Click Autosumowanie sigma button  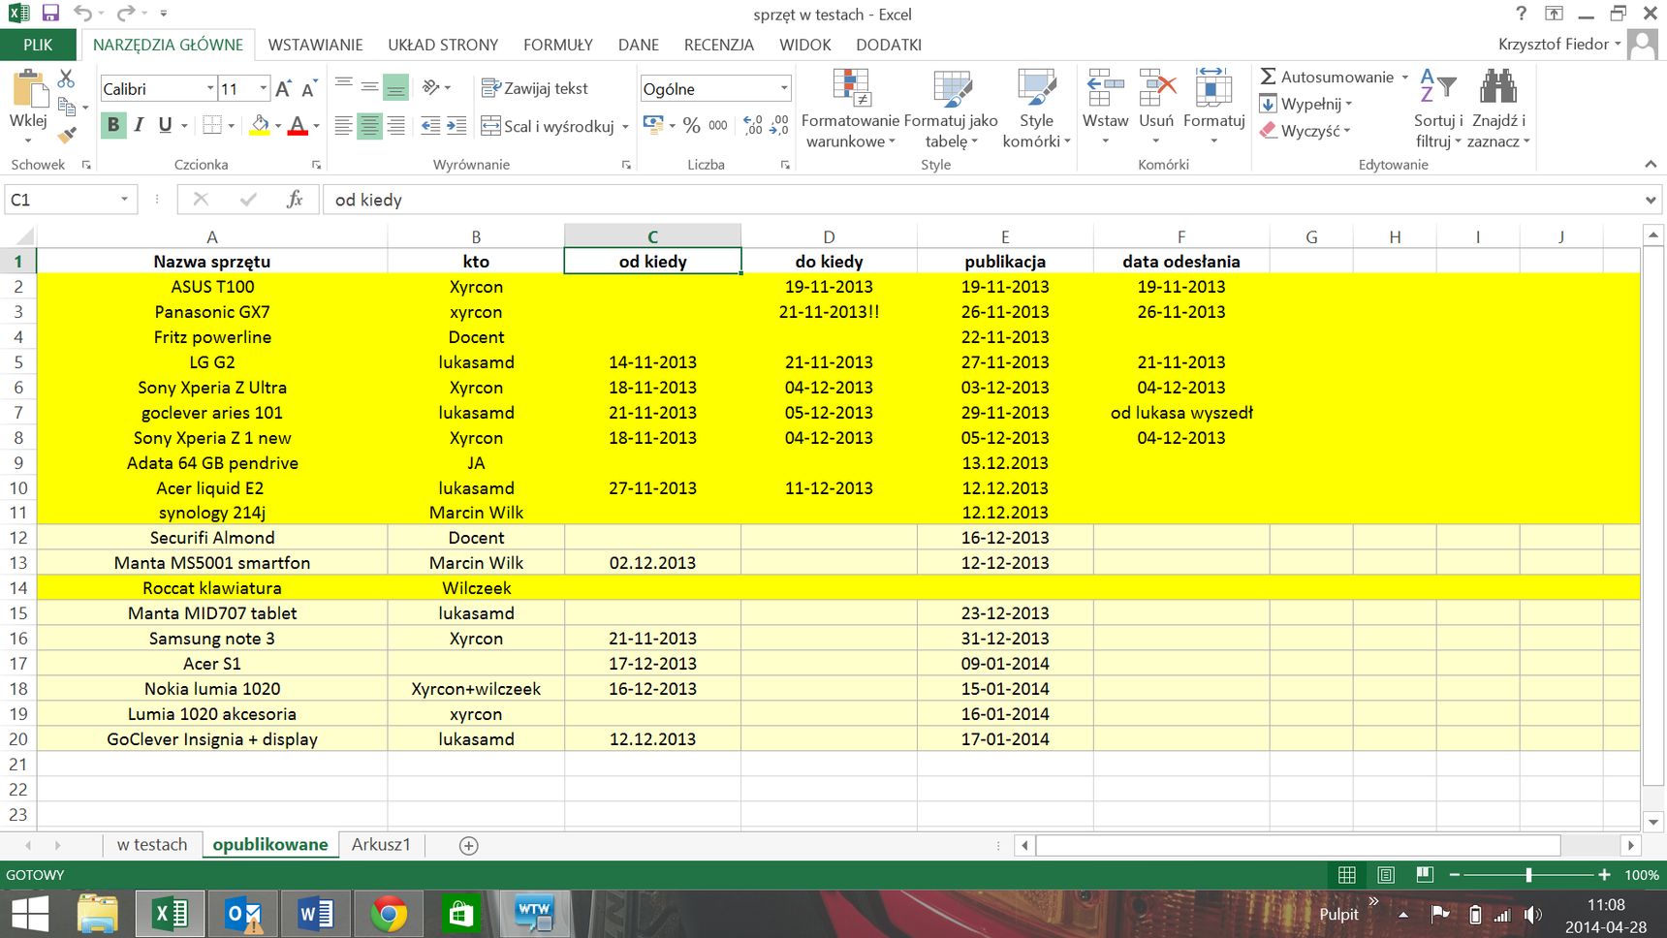pyautogui.click(x=1327, y=77)
